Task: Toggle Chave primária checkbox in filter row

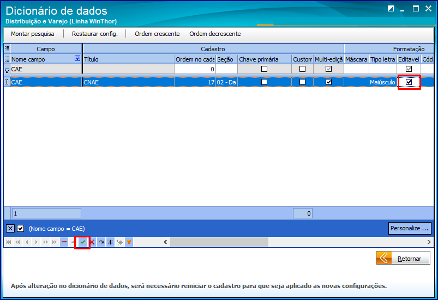Action: pos(264,69)
